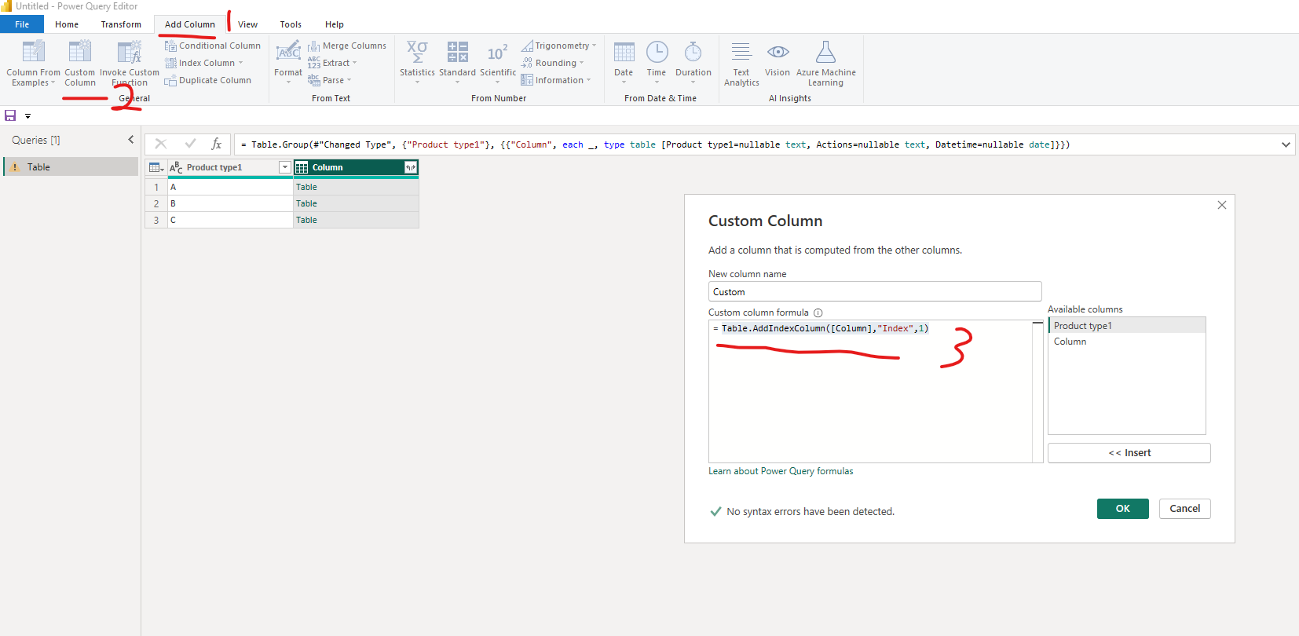Open the Help tab
The image size is (1299, 636).
pyautogui.click(x=335, y=24)
